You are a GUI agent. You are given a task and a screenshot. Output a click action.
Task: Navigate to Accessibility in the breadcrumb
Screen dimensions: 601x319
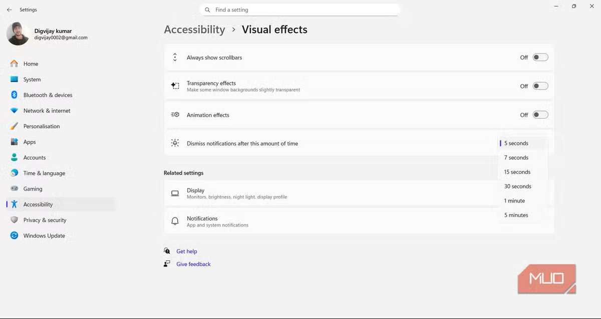[x=194, y=29]
